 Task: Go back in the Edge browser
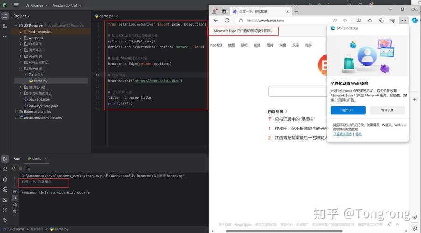point(216,21)
